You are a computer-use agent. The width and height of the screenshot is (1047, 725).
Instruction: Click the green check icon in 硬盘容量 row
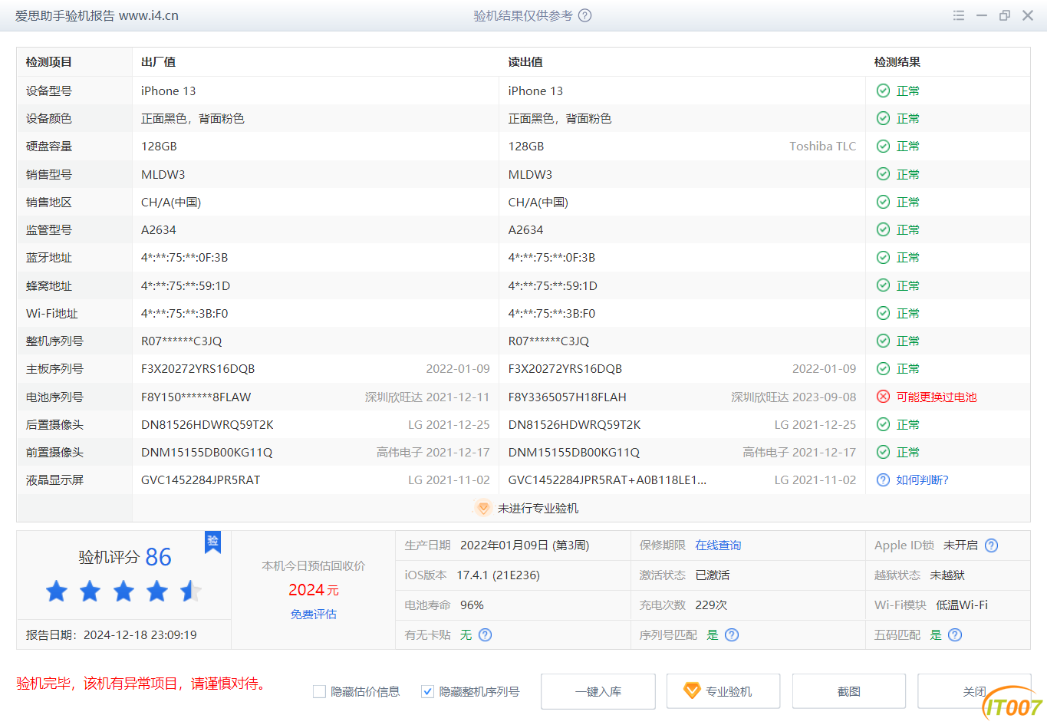point(883,146)
